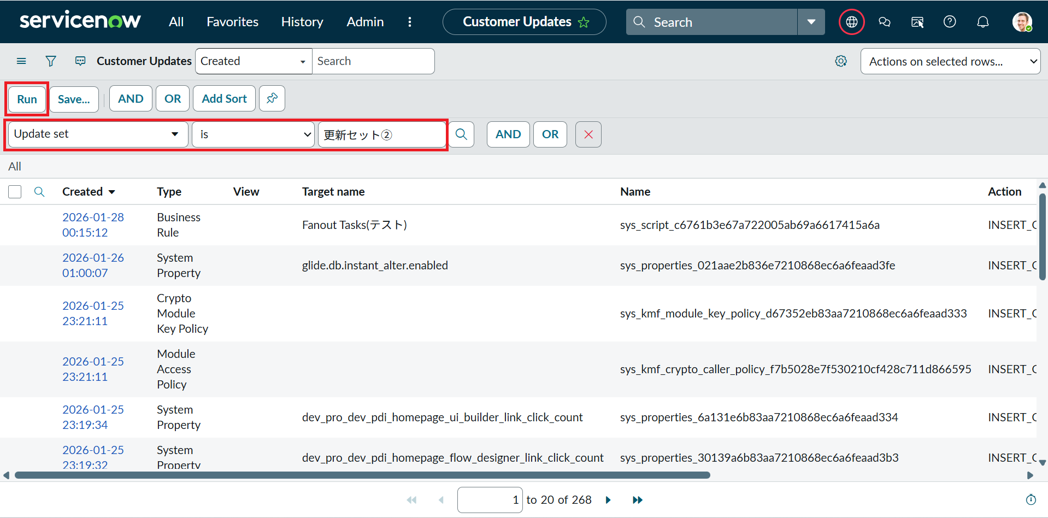The width and height of the screenshot is (1048, 518).
Task: Open the notifications bell icon
Action: 982,22
